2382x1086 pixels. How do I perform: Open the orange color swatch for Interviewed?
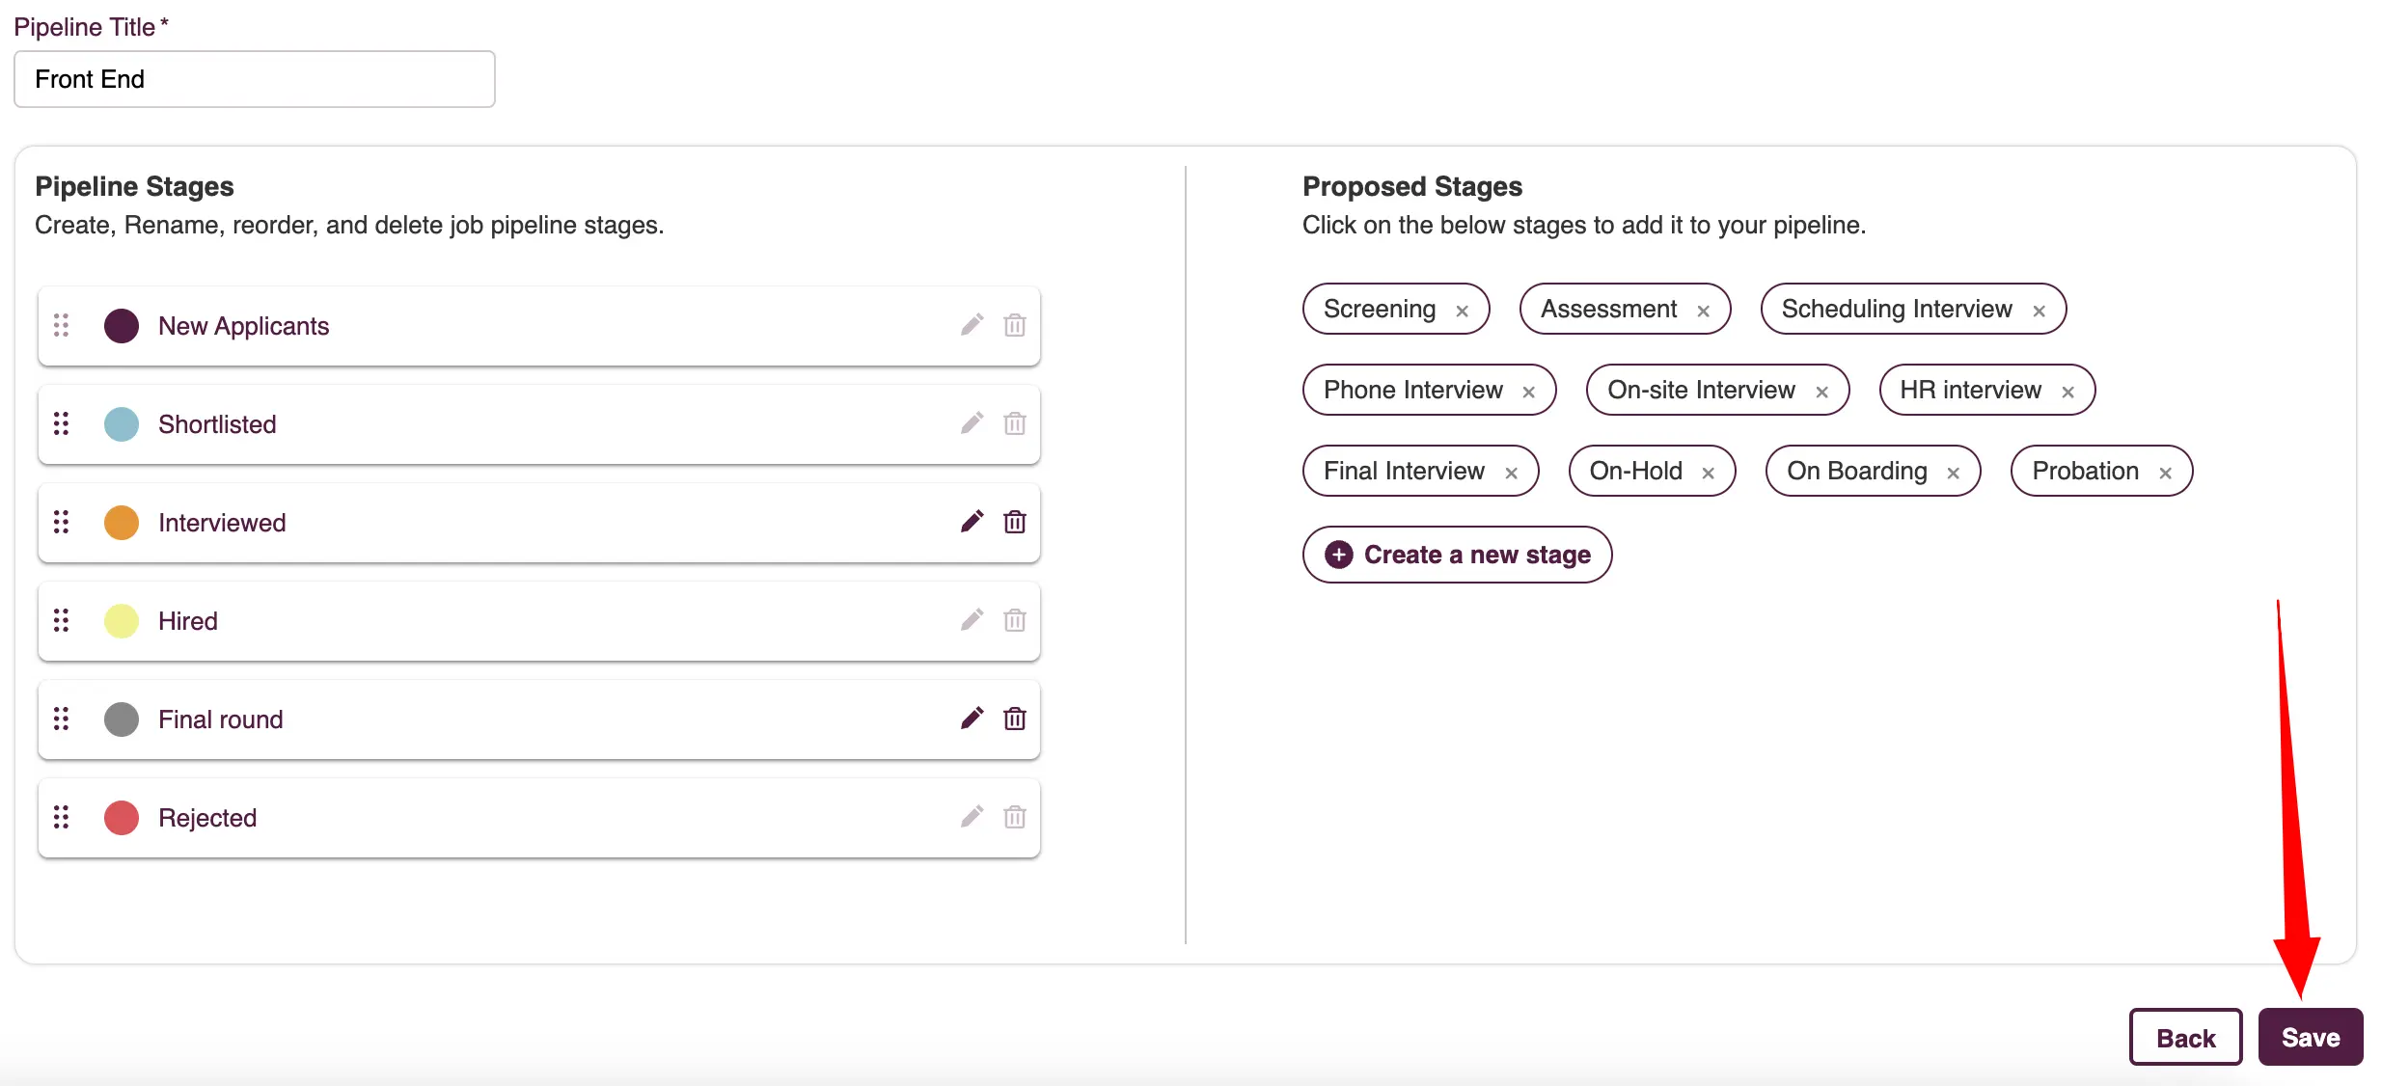point(122,522)
